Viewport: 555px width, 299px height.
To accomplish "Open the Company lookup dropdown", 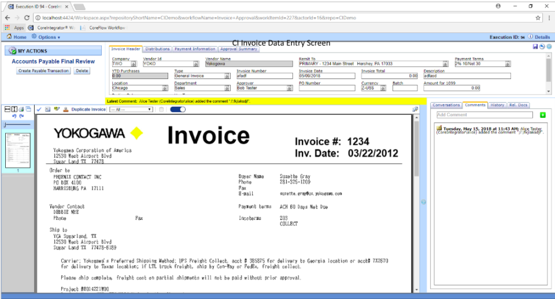I will tap(134, 64).
